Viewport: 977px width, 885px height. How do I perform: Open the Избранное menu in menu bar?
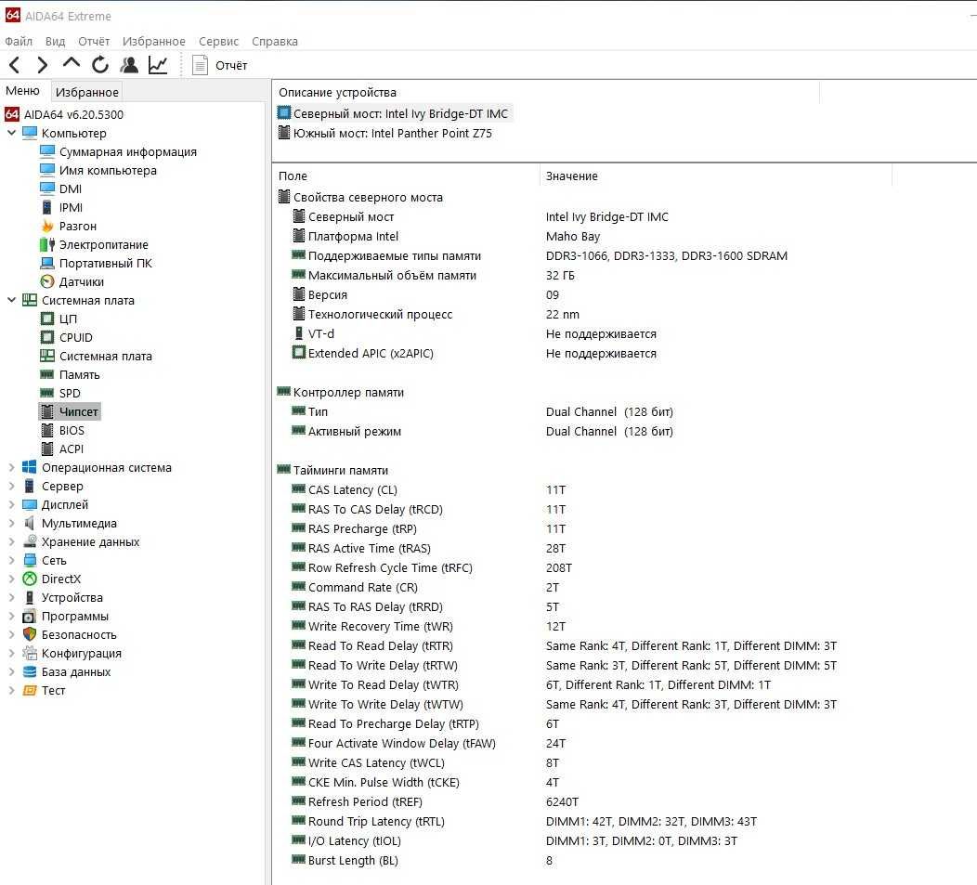click(x=154, y=41)
